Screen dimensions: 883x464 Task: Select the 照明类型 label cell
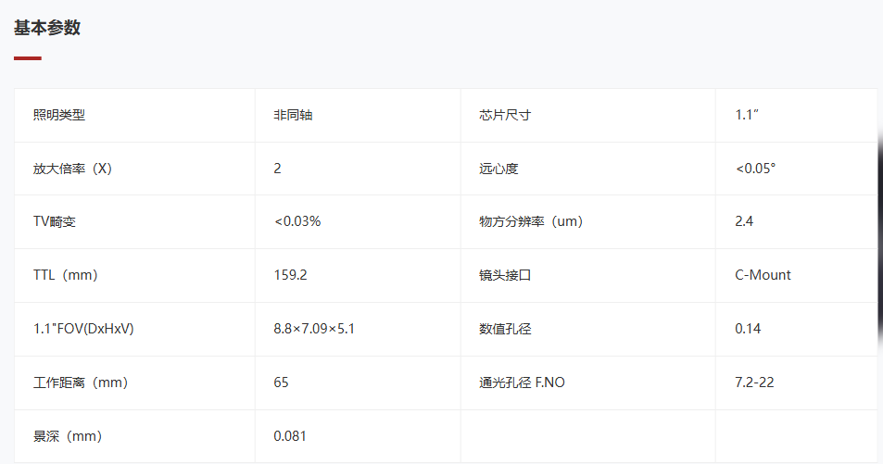click(59, 115)
